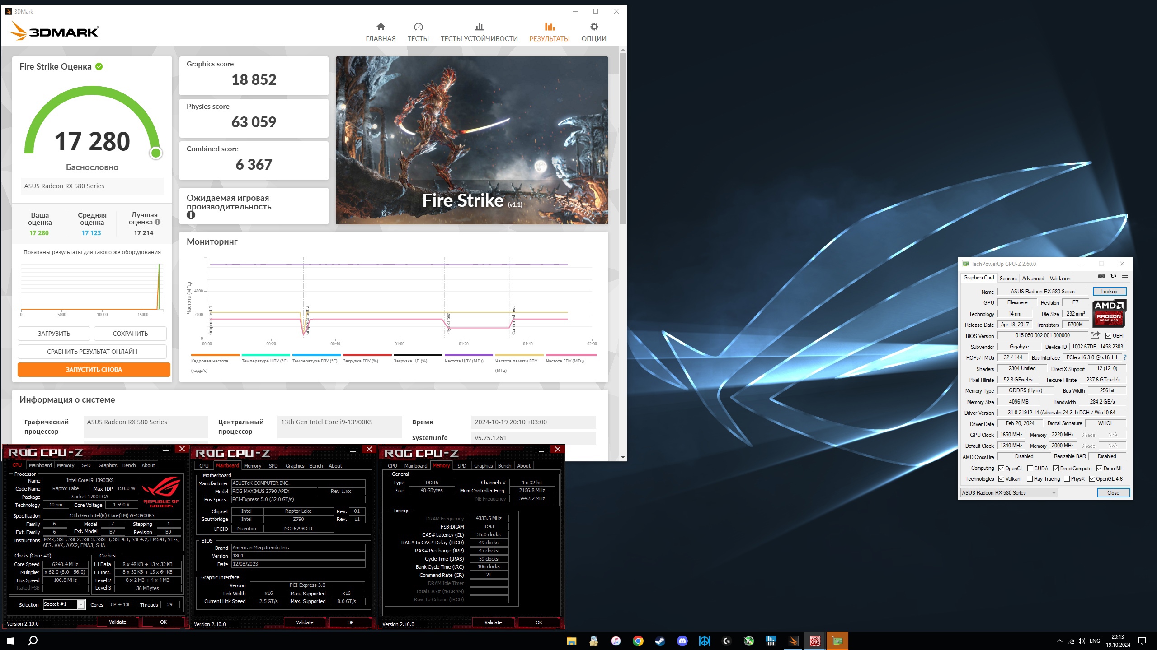
Task: Open the notification center icon
Action: 1142,641
